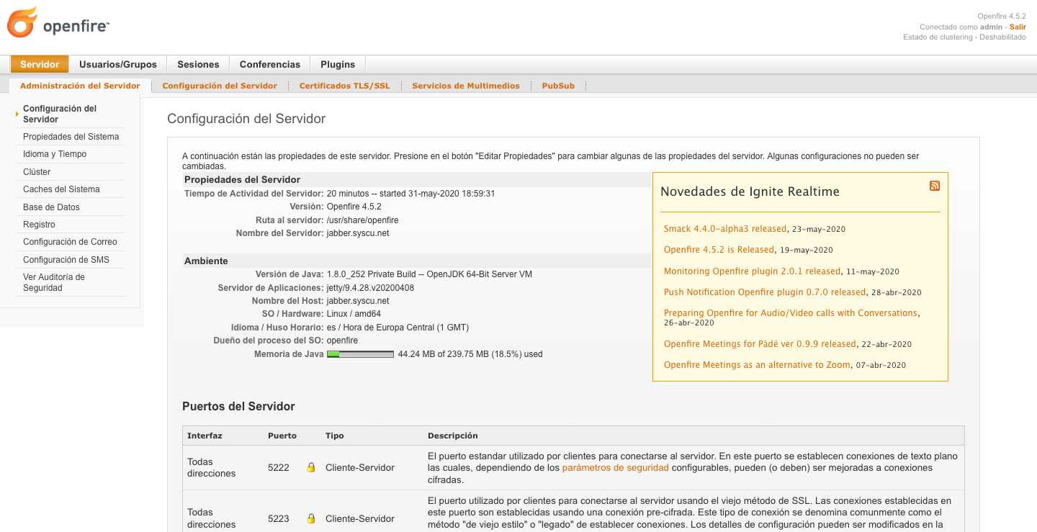Click server name value jabber.syscu.net
Viewport: 1037px width, 532px height.
(x=358, y=233)
